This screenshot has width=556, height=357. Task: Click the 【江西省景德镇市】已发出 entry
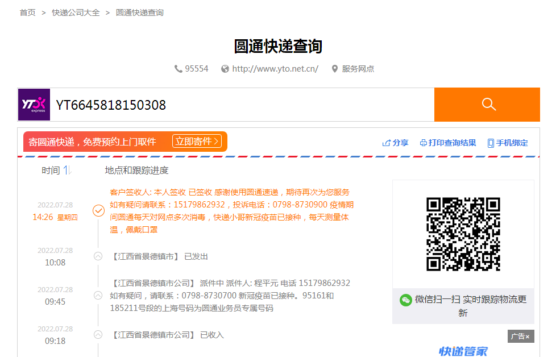click(159, 256)
